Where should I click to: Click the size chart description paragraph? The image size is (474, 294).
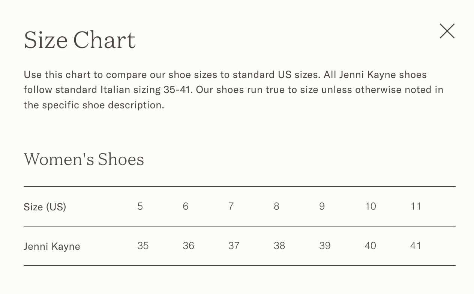(234, 90)
